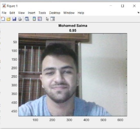Open the Help menu
Viewport: 140px width, 129px height.
click(x=81, y=13)
